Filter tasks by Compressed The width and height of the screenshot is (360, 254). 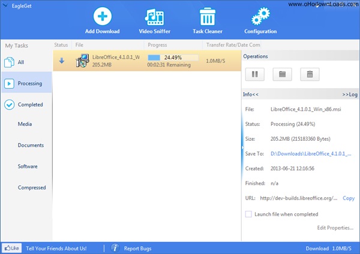pos(32,188)
